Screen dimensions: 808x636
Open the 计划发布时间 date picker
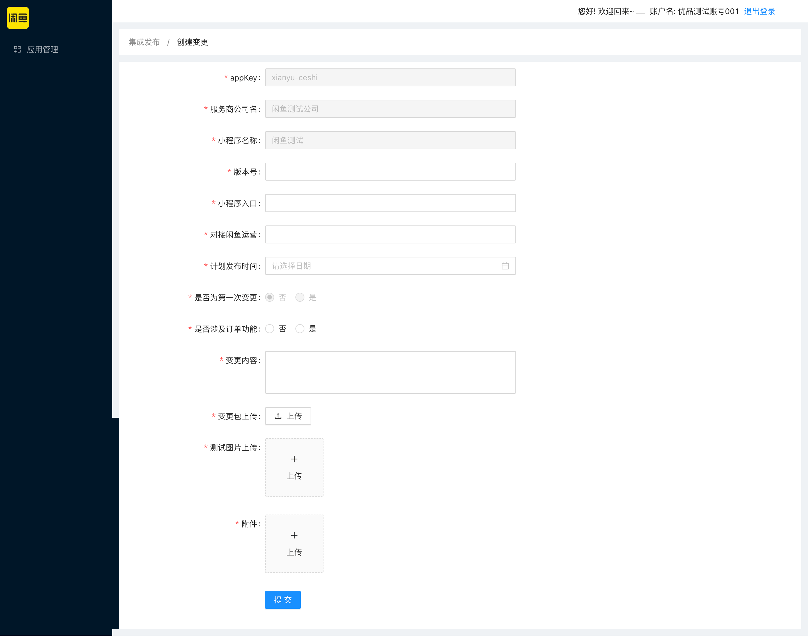(384, 266)
